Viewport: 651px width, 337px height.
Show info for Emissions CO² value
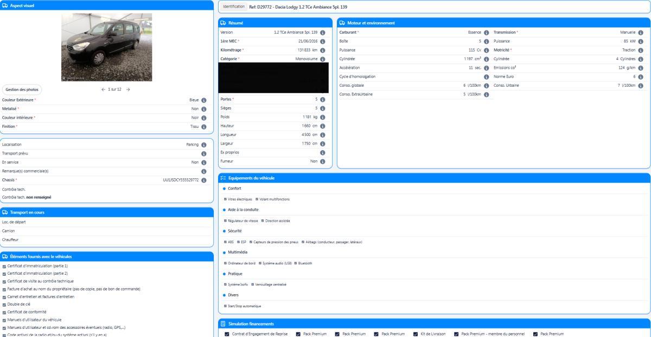click(641, 67)
